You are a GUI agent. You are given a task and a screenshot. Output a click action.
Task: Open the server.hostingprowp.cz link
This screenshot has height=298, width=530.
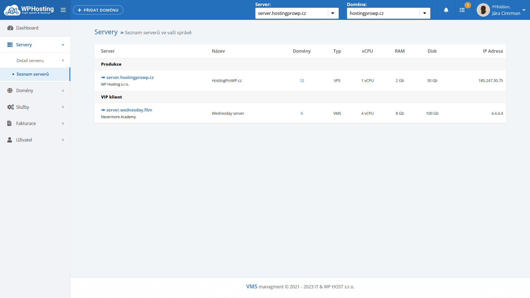130,78
